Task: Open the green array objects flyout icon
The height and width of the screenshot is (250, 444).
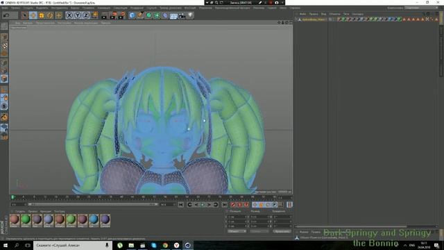Action: pos(157,15)
